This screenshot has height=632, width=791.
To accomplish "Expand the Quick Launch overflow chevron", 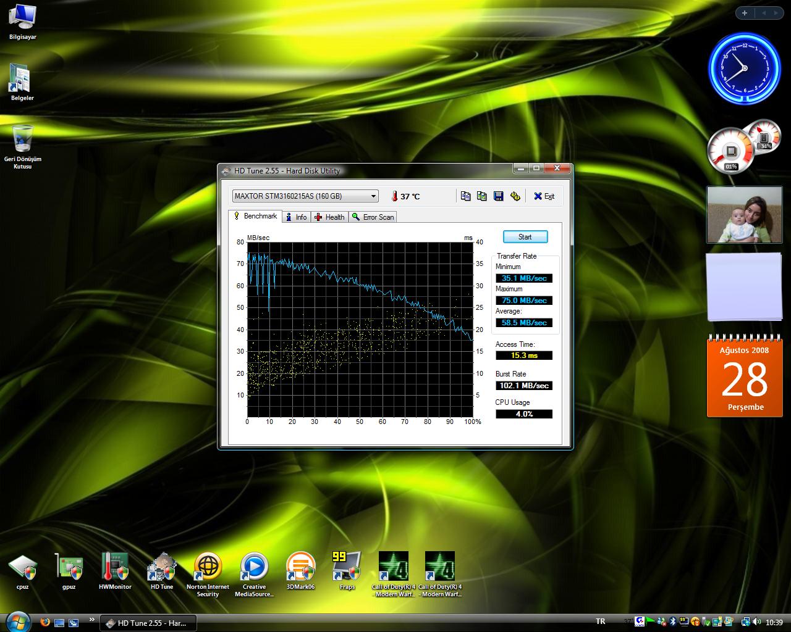I will coord(92,620).
